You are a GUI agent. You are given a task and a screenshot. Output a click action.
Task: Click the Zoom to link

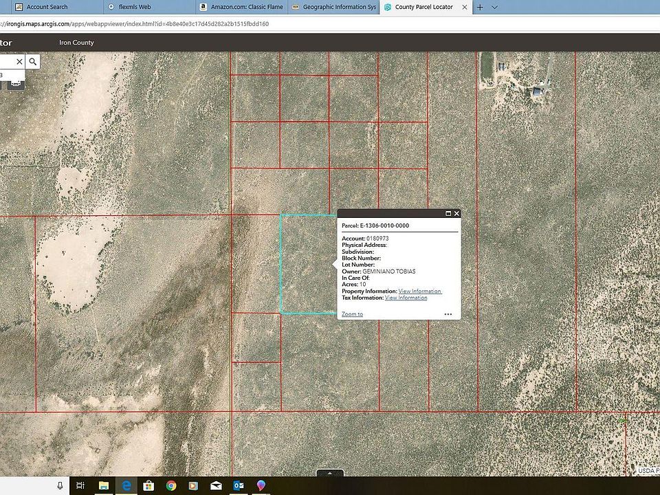coord(352,314)
